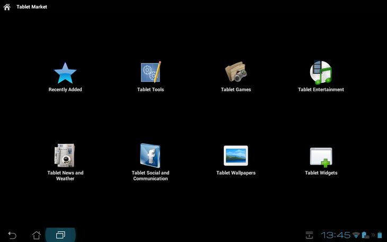The width and height of the screenshot is (387, 242).
Task: Tap the home icon in top bar
Action: 7,7
